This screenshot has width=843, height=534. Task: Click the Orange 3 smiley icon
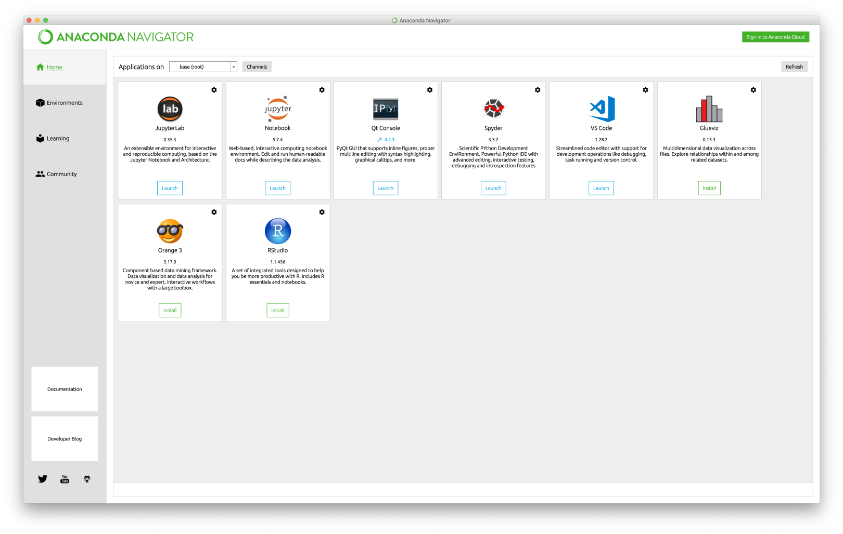tap(170, 231)
